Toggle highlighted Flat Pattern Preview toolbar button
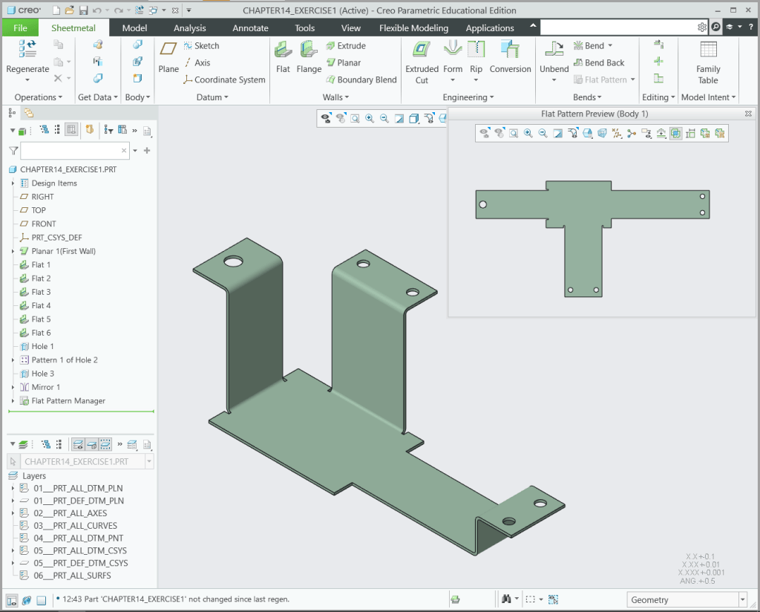This screenshot has height=612, width=760. (x=675, y=134)
